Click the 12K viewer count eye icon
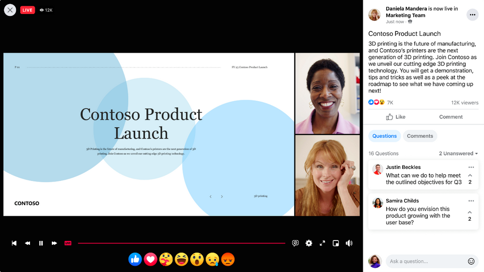This screenshot has height=272, width=484. click(42, 10)
